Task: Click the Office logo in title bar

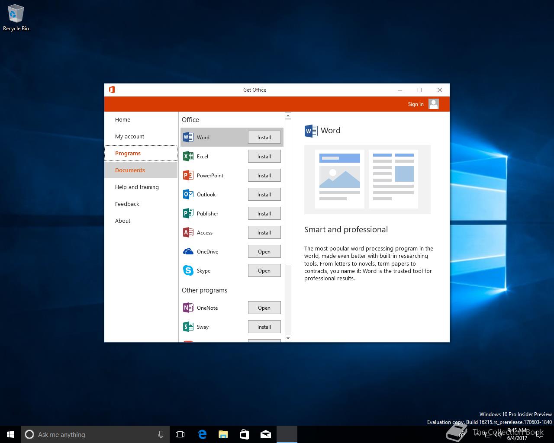Action: coord(112,90)
